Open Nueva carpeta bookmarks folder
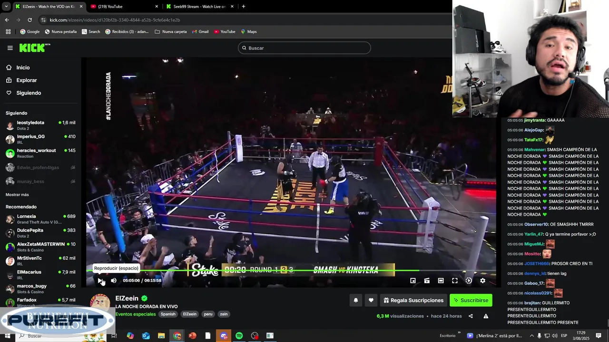This screenshot has width=609, height=342. [171, 32]
